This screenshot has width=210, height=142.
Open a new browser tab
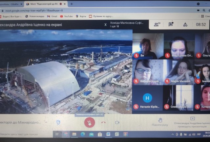[72, 4]
